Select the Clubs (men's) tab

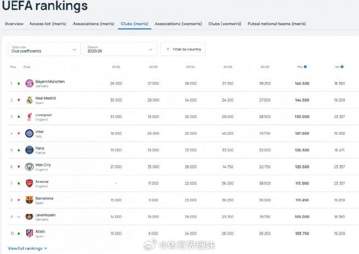tap(134, 24)
